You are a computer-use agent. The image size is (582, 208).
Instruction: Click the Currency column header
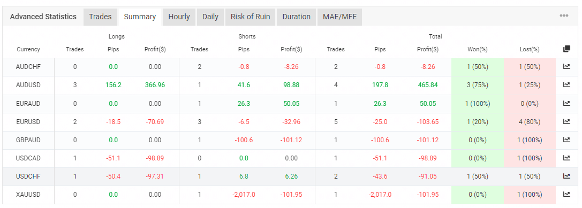[x=28, y=49]
